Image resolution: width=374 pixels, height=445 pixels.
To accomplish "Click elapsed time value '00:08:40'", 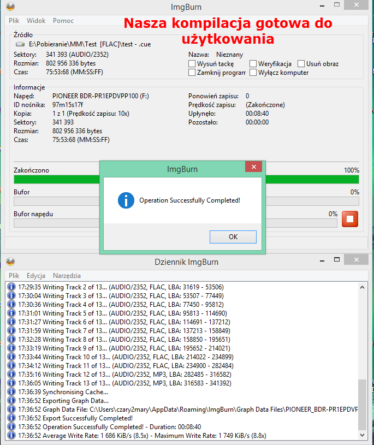I will point(257,114).
